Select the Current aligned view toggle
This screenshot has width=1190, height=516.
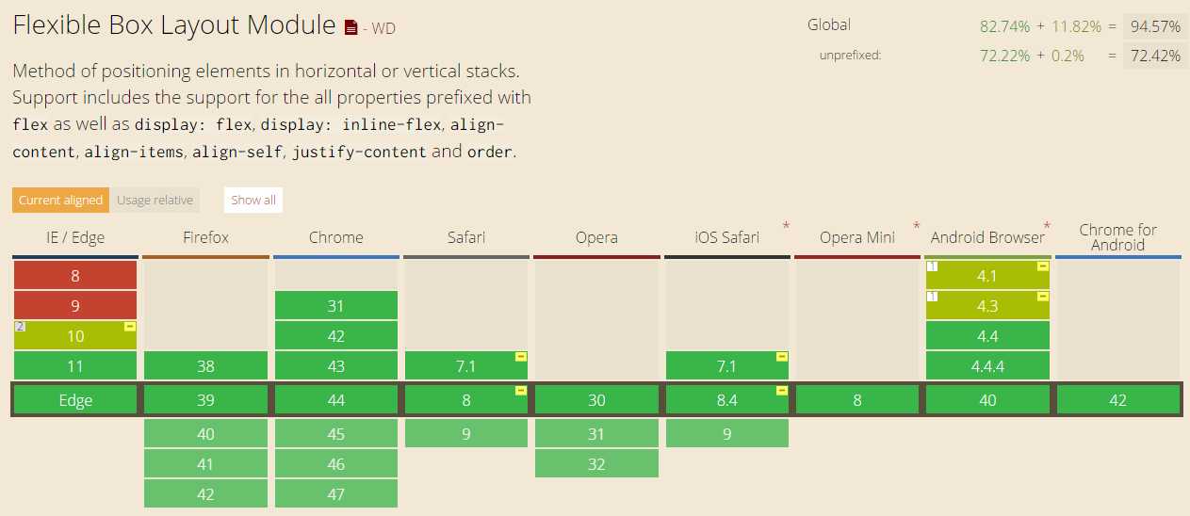61,200
